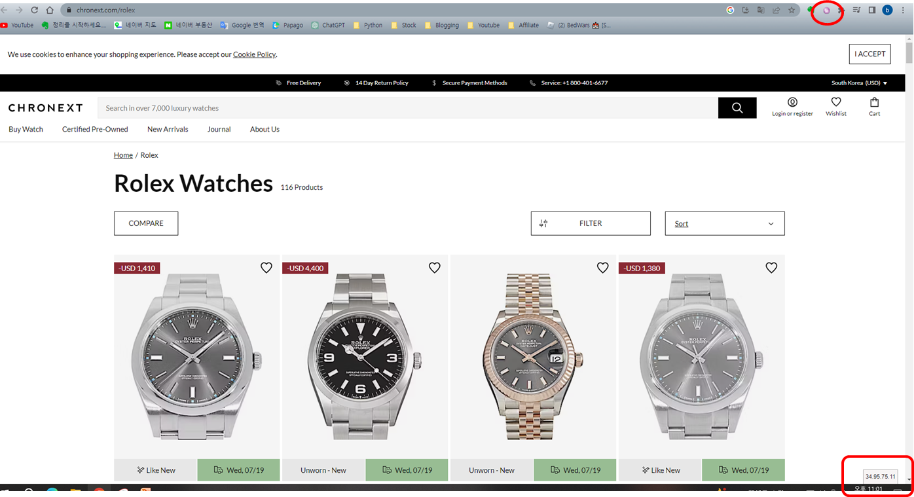The image size is (914, 497).
Task: Open the shopping Cart icon
Action: click(875, 107)
